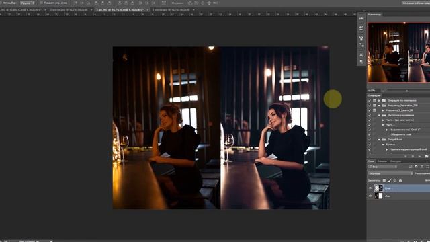Switch to the Каналы tab

(x=382, y=161)
